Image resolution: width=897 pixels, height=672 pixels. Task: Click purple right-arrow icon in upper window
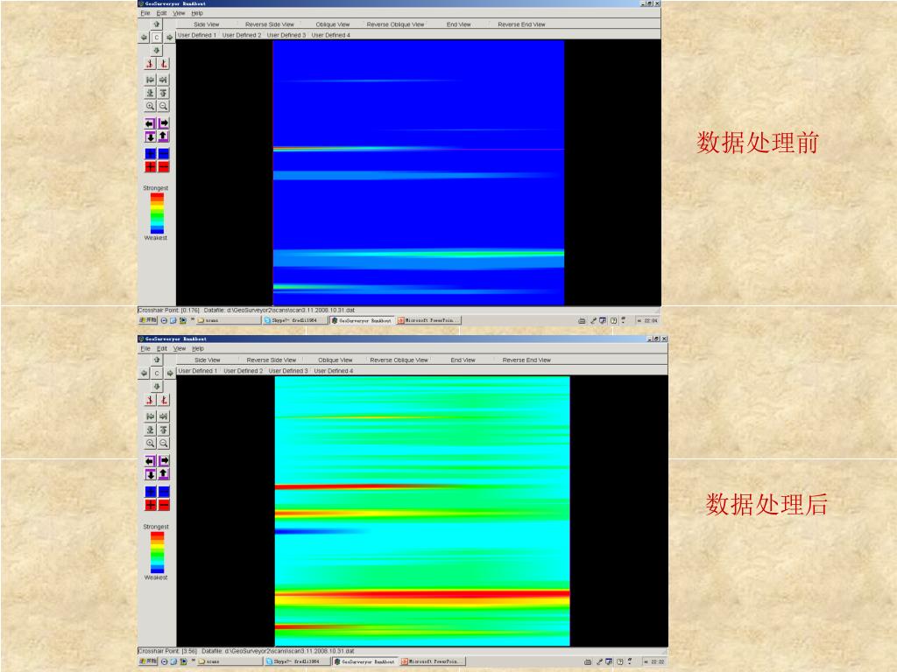(x=164, y=123)
